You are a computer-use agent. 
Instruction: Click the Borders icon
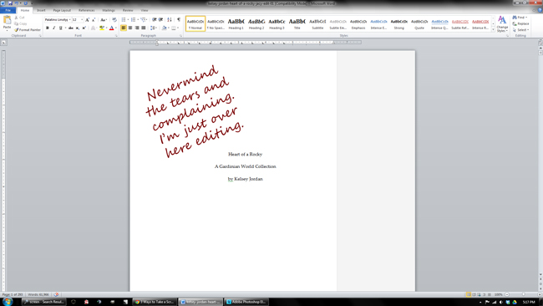tap(174, 28)
